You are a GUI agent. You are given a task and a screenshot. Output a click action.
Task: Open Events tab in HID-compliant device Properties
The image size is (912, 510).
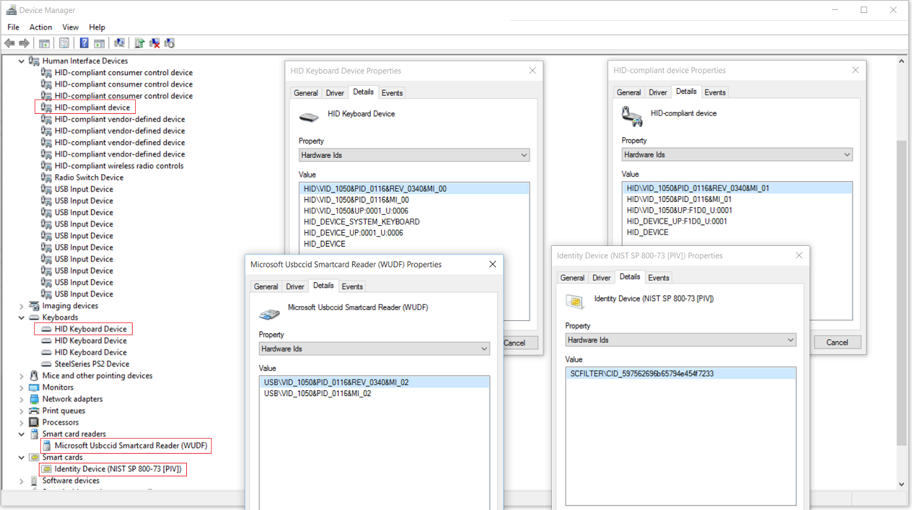click(x=715, y=93)
